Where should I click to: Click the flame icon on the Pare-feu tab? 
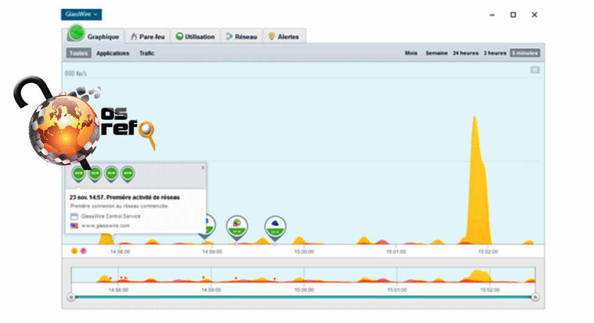pyautogui.click(x=133, y=36)
